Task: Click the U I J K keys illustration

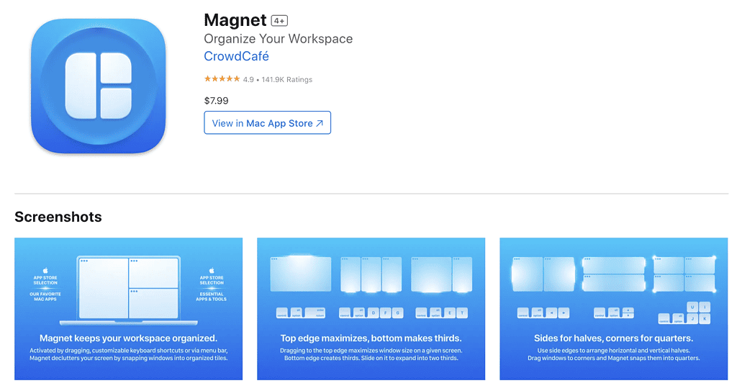Action: click(692, 313)
